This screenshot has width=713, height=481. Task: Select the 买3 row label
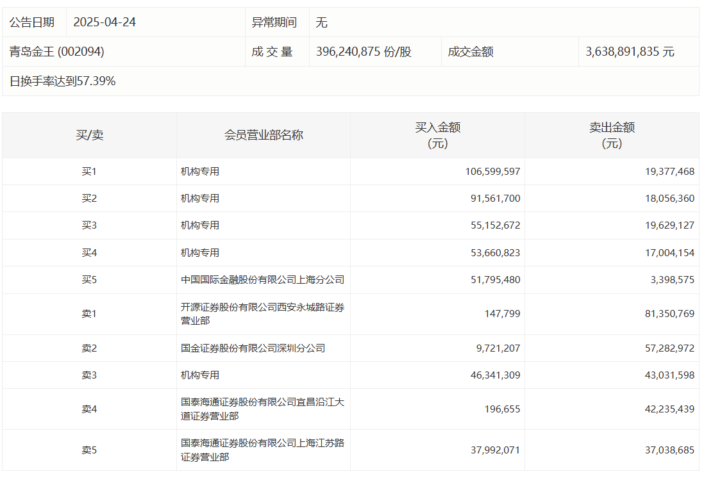pyautogui.click(x=89, y=225)
